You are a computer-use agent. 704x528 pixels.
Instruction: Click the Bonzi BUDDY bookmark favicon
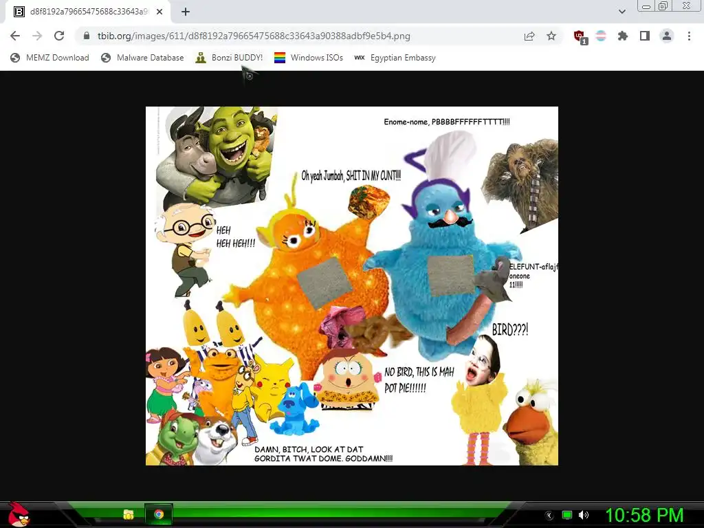tap(201, 58)
